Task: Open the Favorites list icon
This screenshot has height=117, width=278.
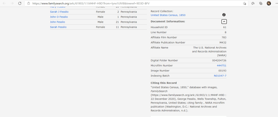Action: [253, 4]
